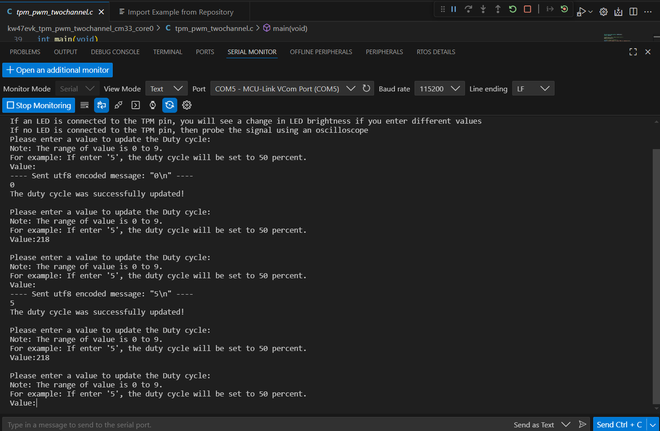
Task: Open the split editor icon
Action: tap(633, 11)
